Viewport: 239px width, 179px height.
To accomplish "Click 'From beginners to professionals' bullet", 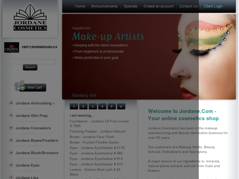I will 98,52.
